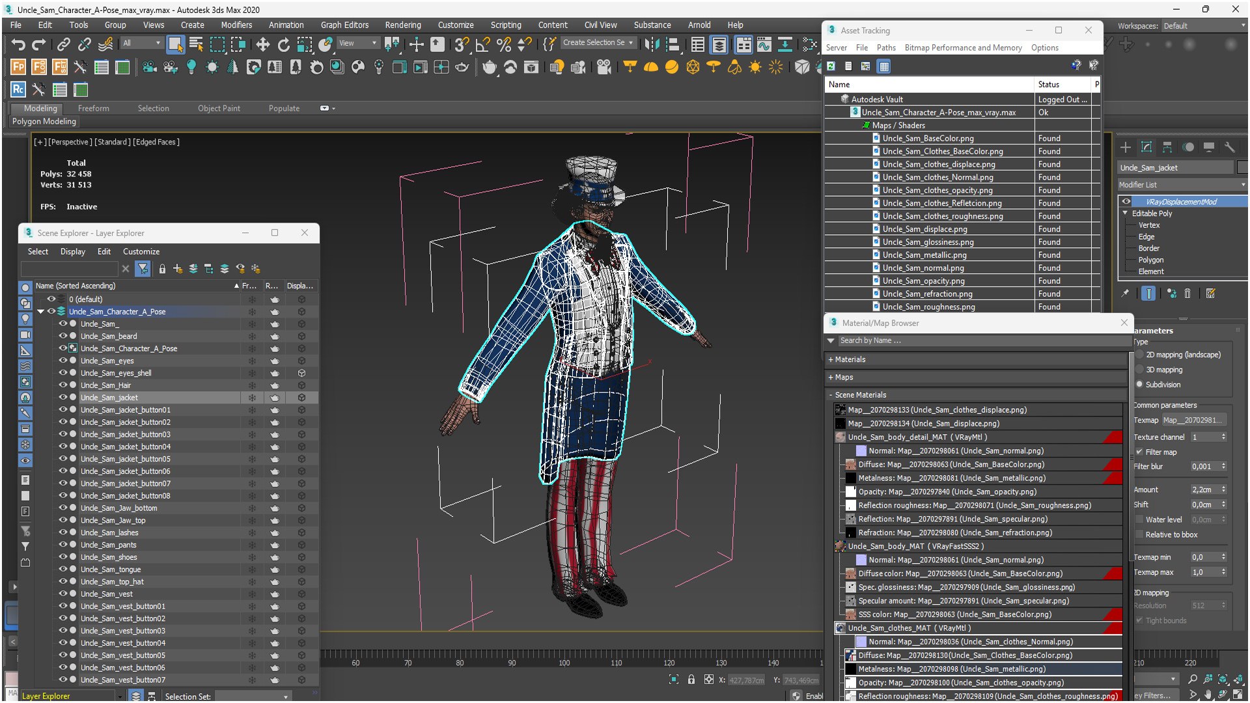Open the Modifier List dropdown

[1182, 185]
